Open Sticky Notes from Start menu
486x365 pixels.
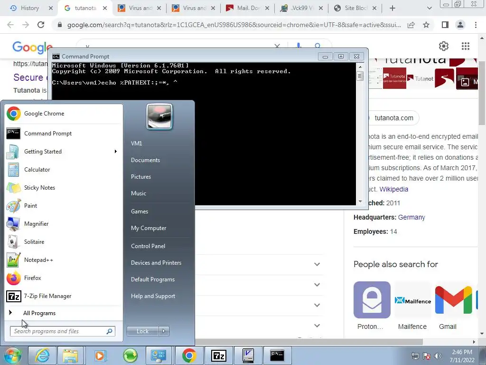pyautogui.click(x=64, y=187)
